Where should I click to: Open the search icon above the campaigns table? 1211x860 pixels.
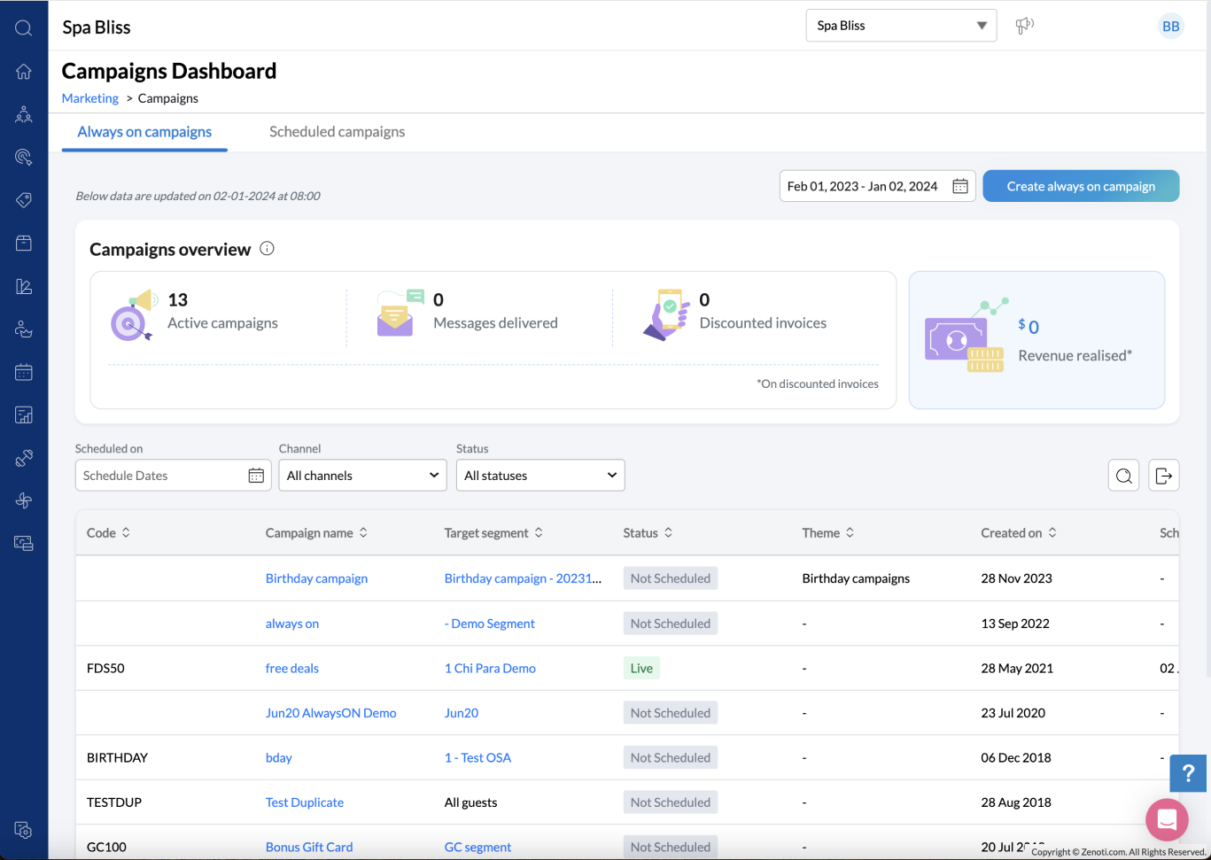click(x=1123, y=475)
